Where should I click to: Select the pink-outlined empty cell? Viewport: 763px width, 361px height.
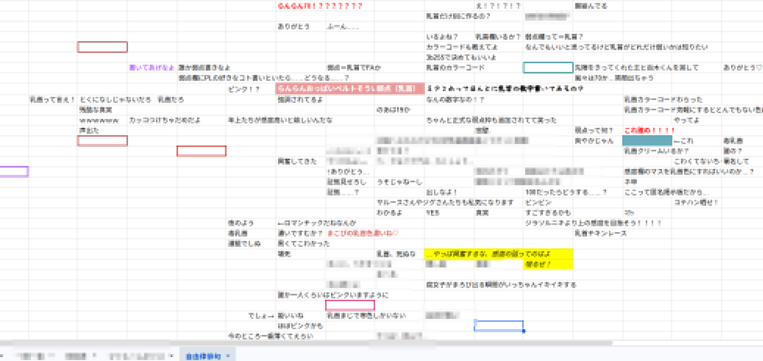(350, 305)
